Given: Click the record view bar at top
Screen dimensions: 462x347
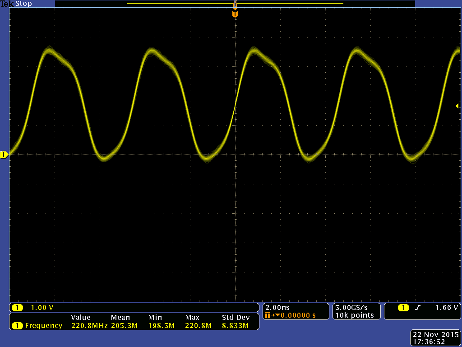Looking at the screenshot, I should (235, 4).
